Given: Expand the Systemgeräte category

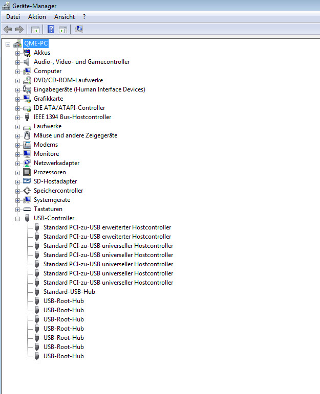Looking at the screenshot, I should point(17,200).
